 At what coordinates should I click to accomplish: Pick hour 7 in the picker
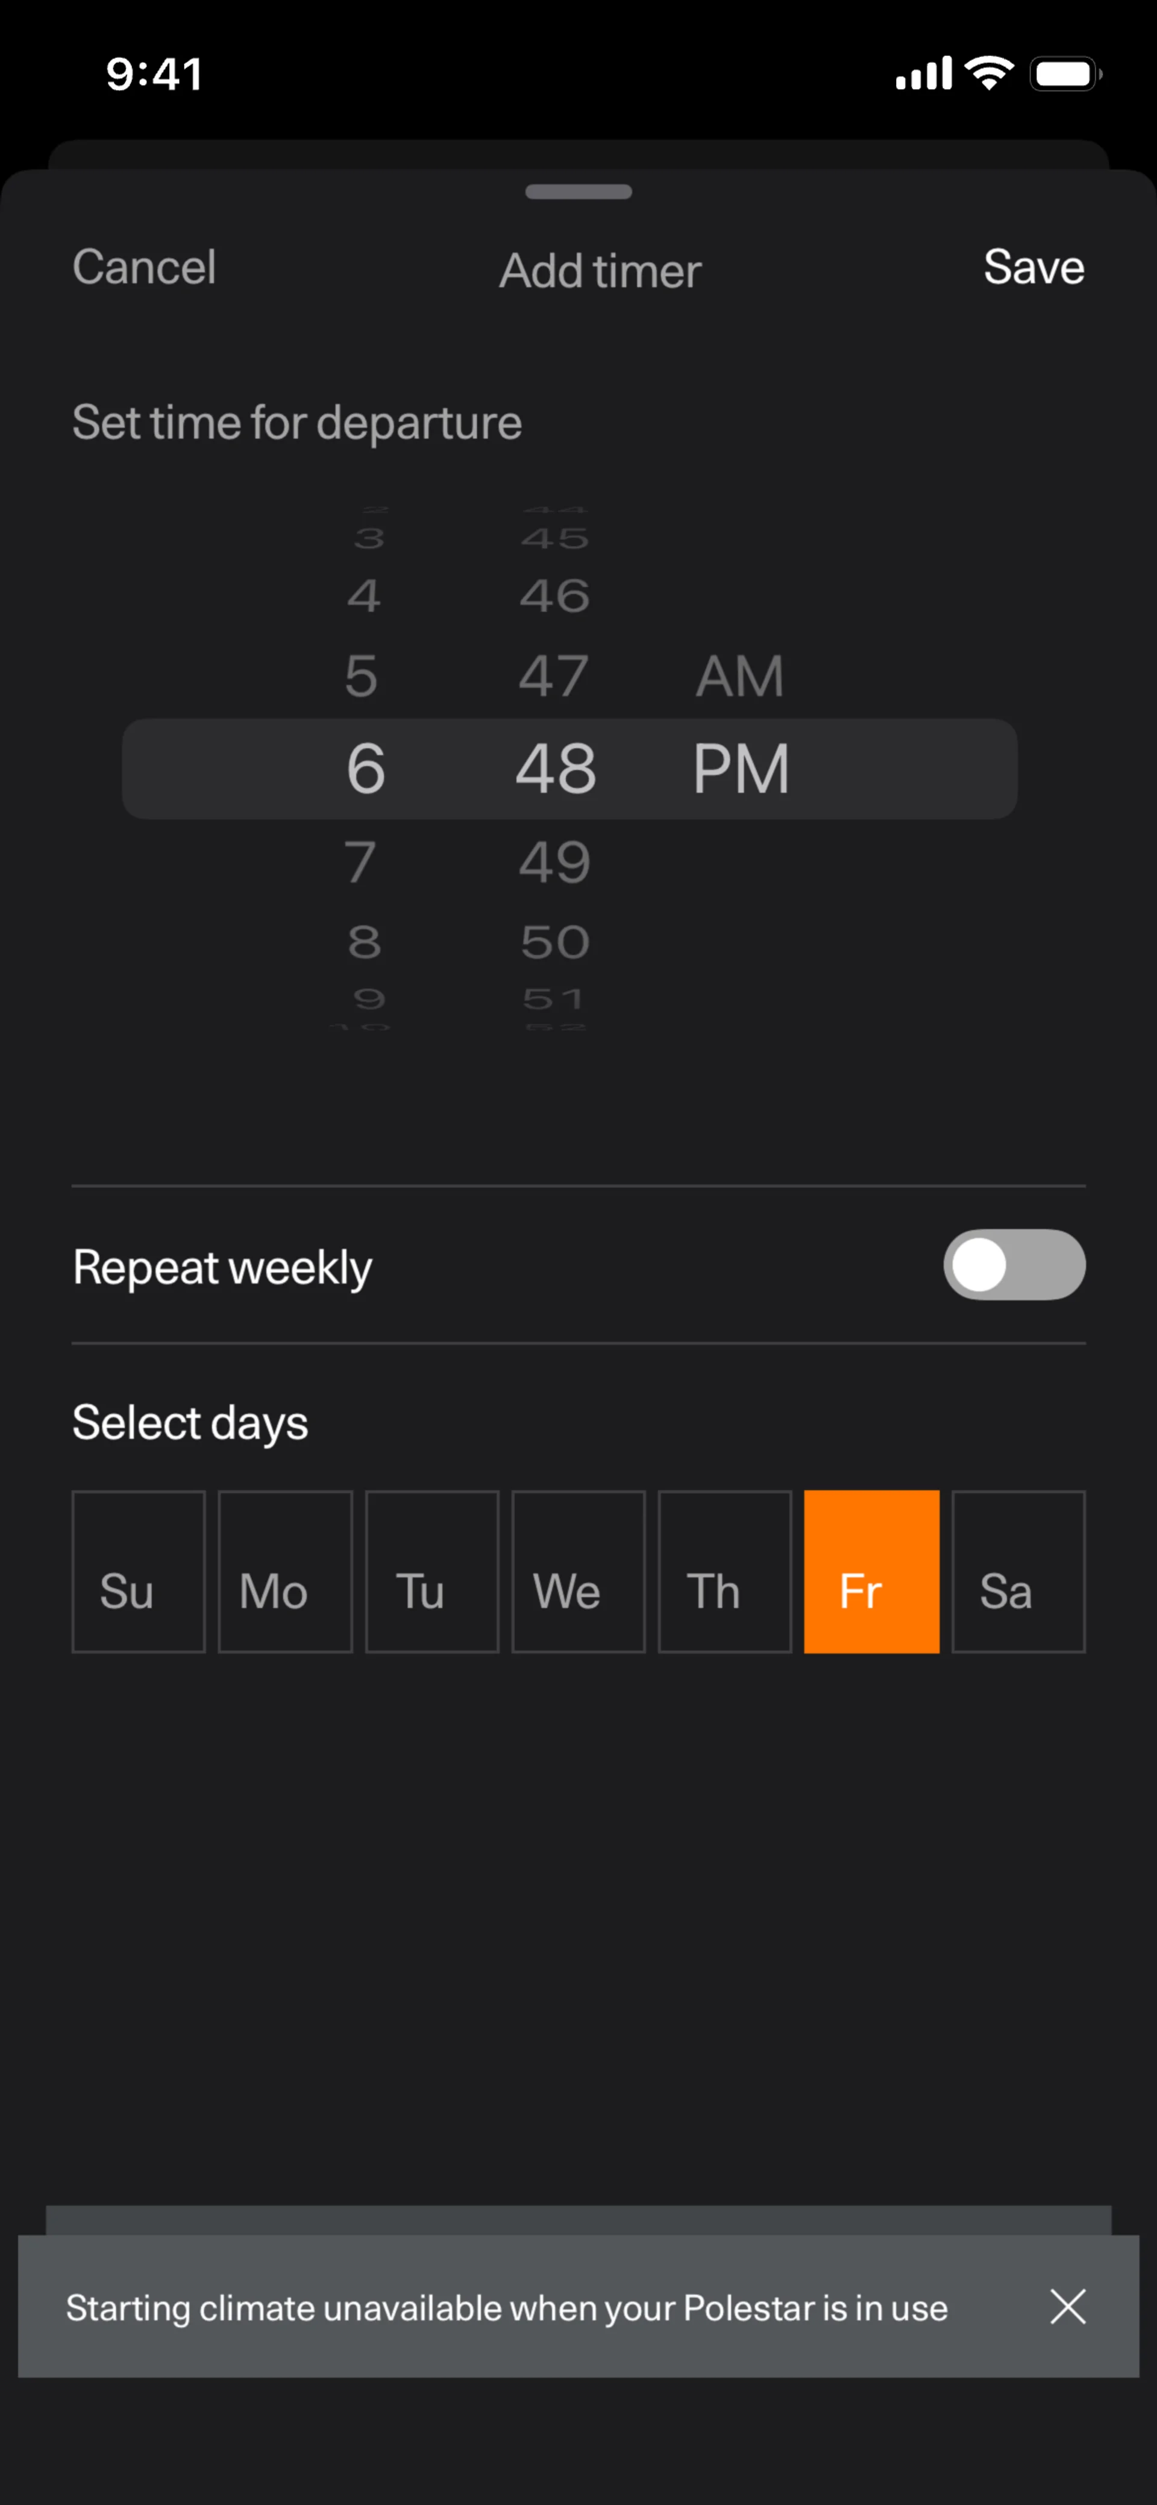click(x=361, y=863)
